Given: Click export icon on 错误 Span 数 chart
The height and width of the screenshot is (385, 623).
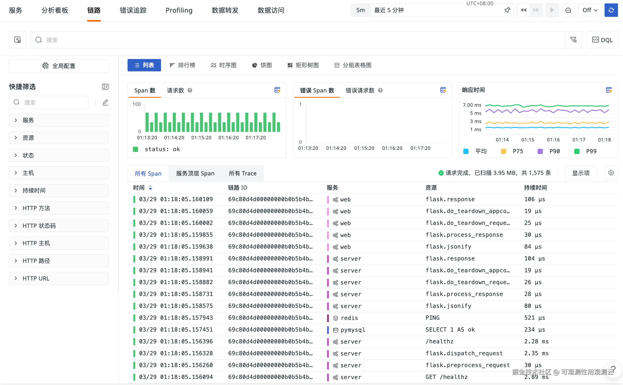Looking at the screenshot, I should [443, 90].
